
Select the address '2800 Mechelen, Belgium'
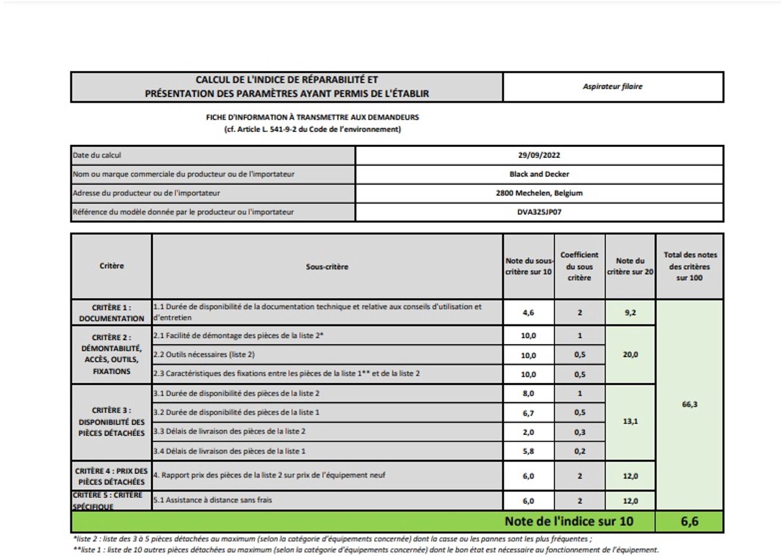[539, 193]
